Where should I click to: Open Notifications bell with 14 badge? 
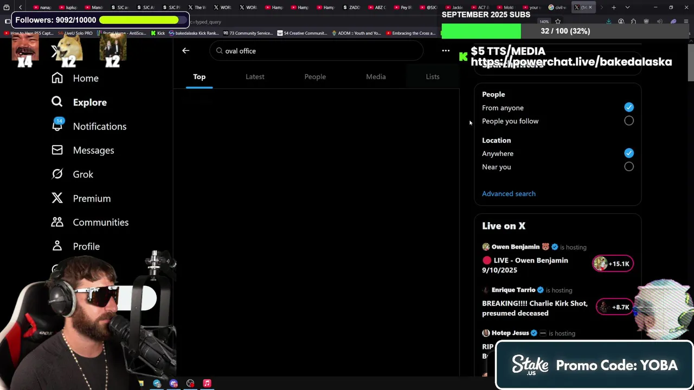coord(89,126)
